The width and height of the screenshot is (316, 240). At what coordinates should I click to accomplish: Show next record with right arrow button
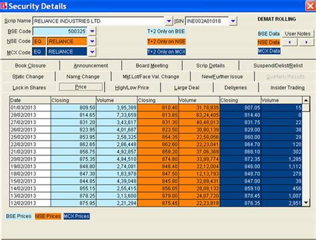[306, 42]
